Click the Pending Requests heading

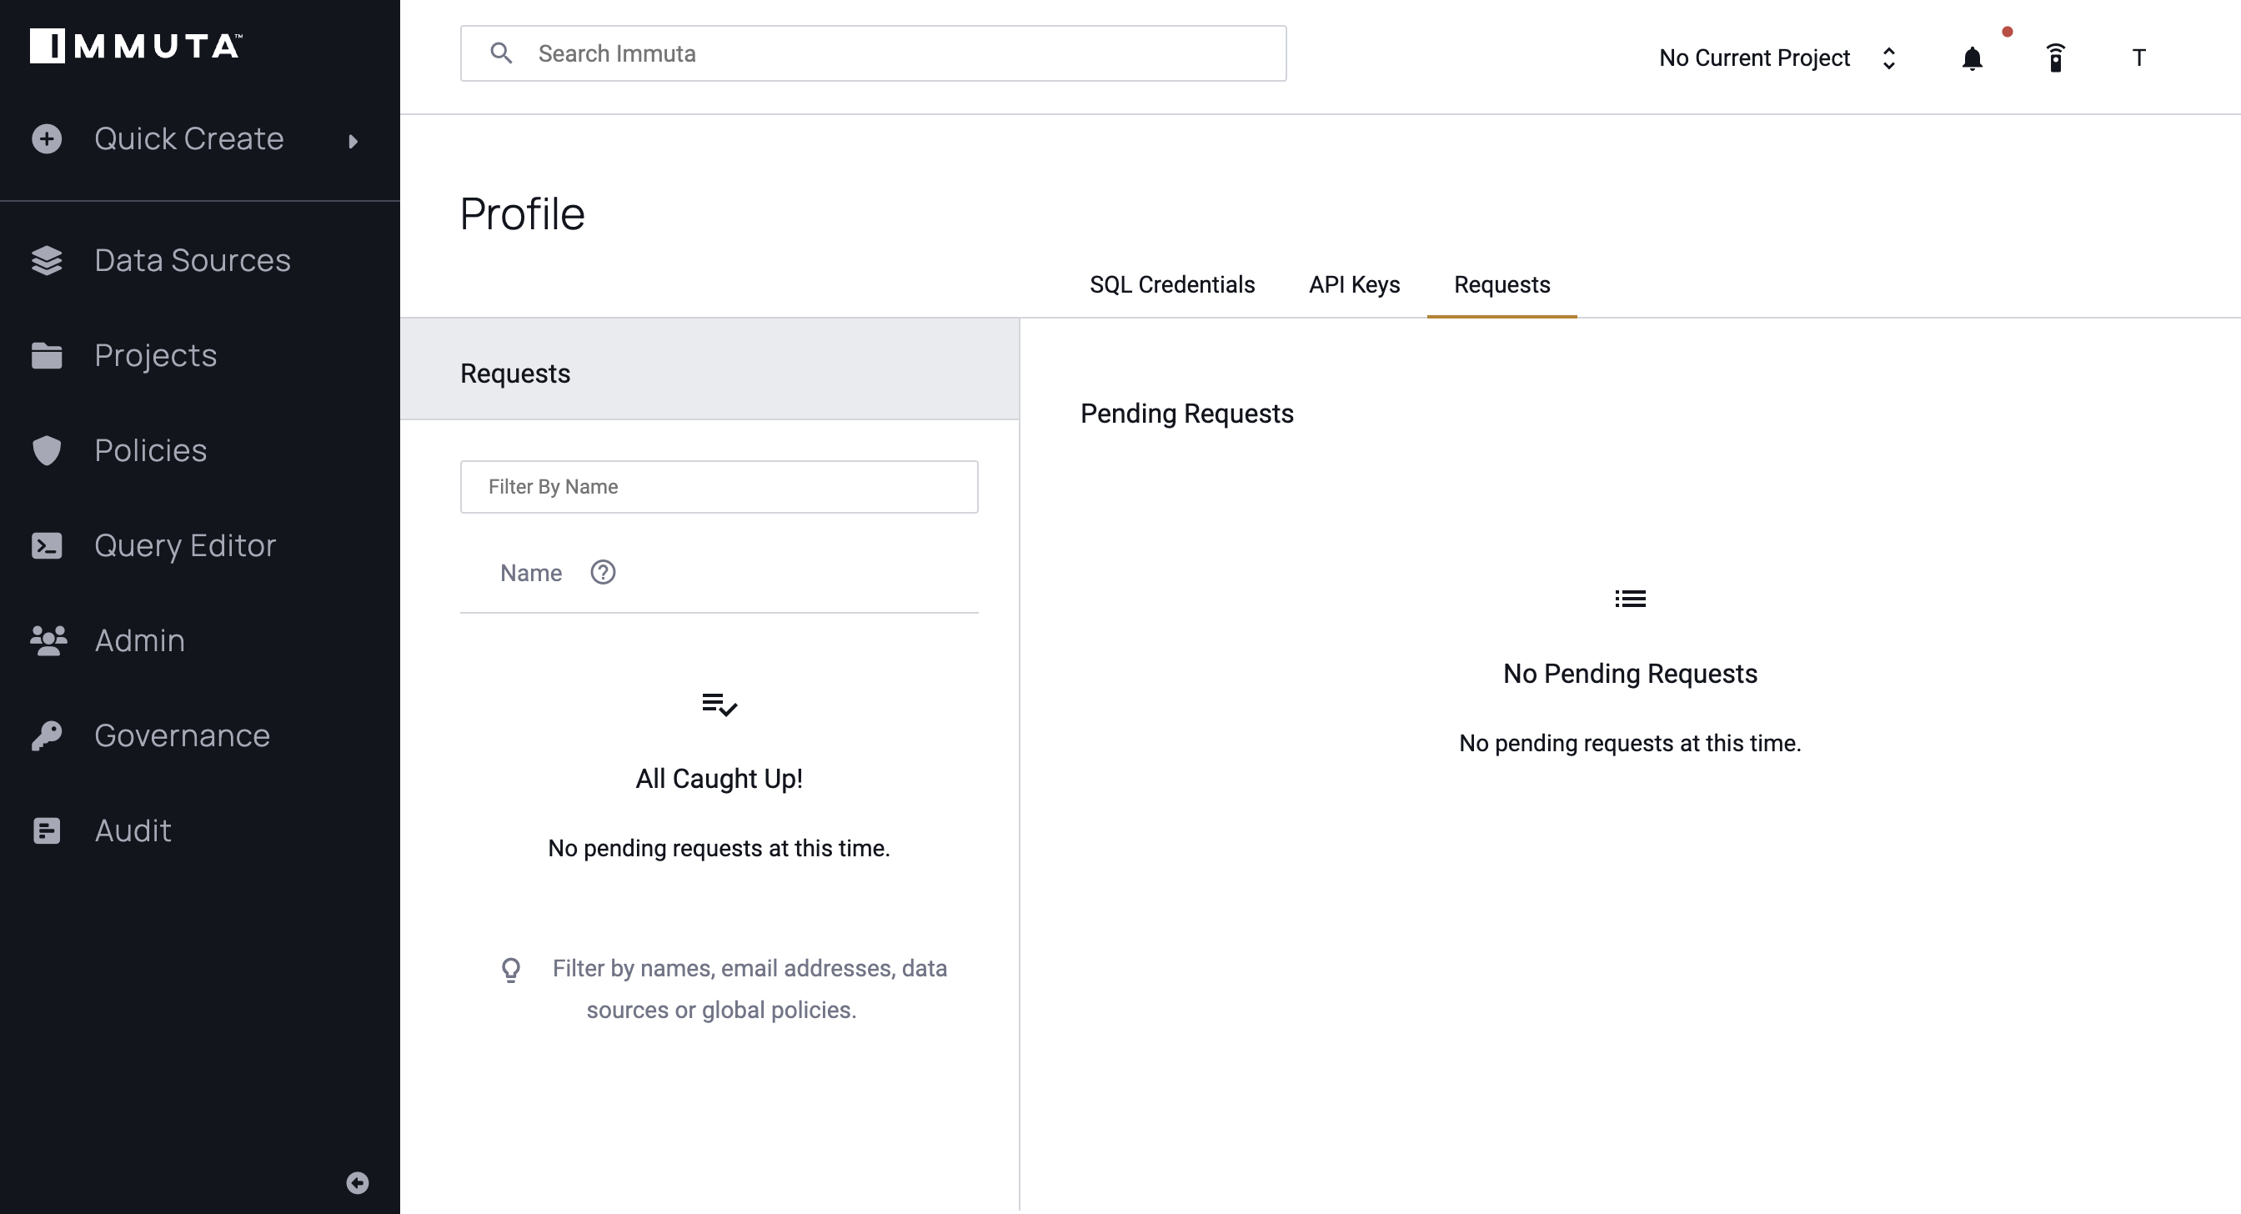[1186, 414]
